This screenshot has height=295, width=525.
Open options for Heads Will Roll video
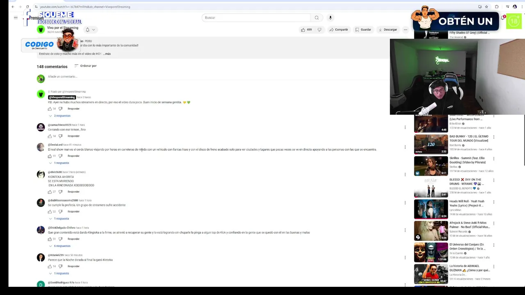pos(493,202)
